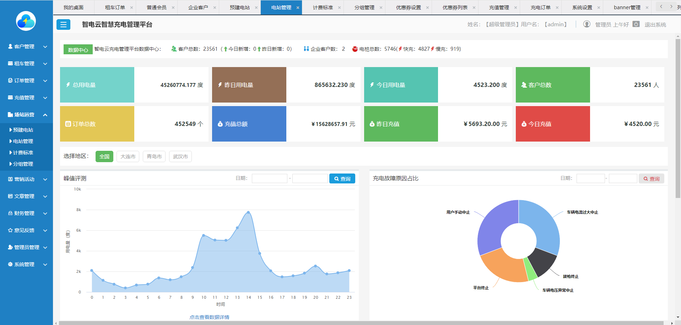Open 计费标准 in the sidebar submenu
This screenshot has width=681, height=325.
pyautogui.click(x=23, y=153)
